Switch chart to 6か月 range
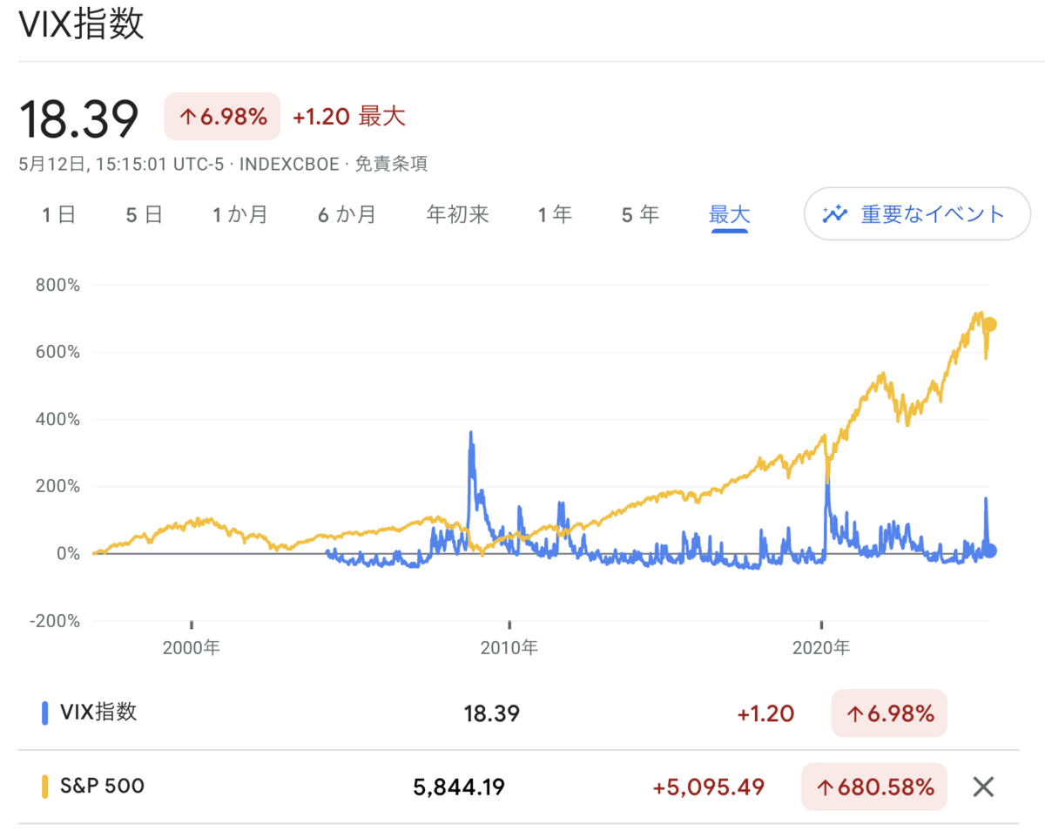 [347, 214]
